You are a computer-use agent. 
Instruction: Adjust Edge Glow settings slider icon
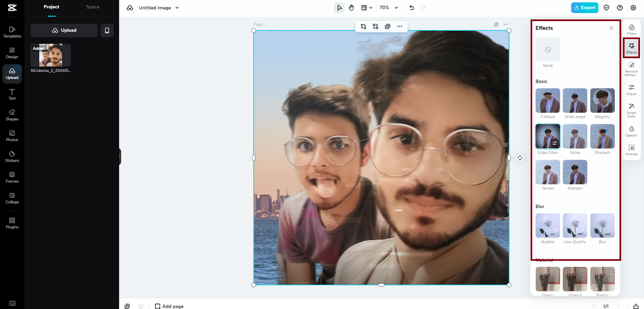pos(555,143)
